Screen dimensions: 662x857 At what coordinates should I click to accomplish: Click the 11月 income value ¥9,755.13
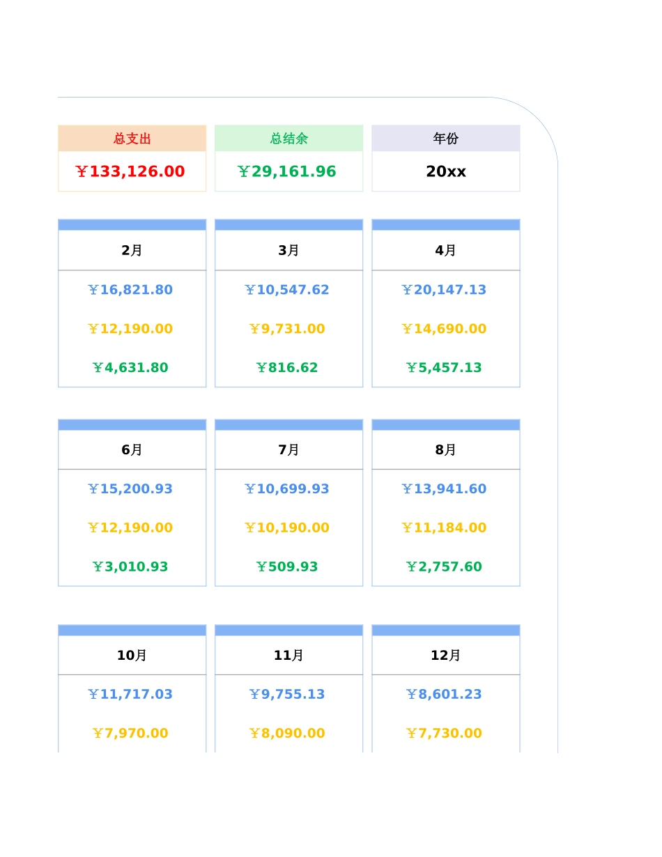coord(287,695)
